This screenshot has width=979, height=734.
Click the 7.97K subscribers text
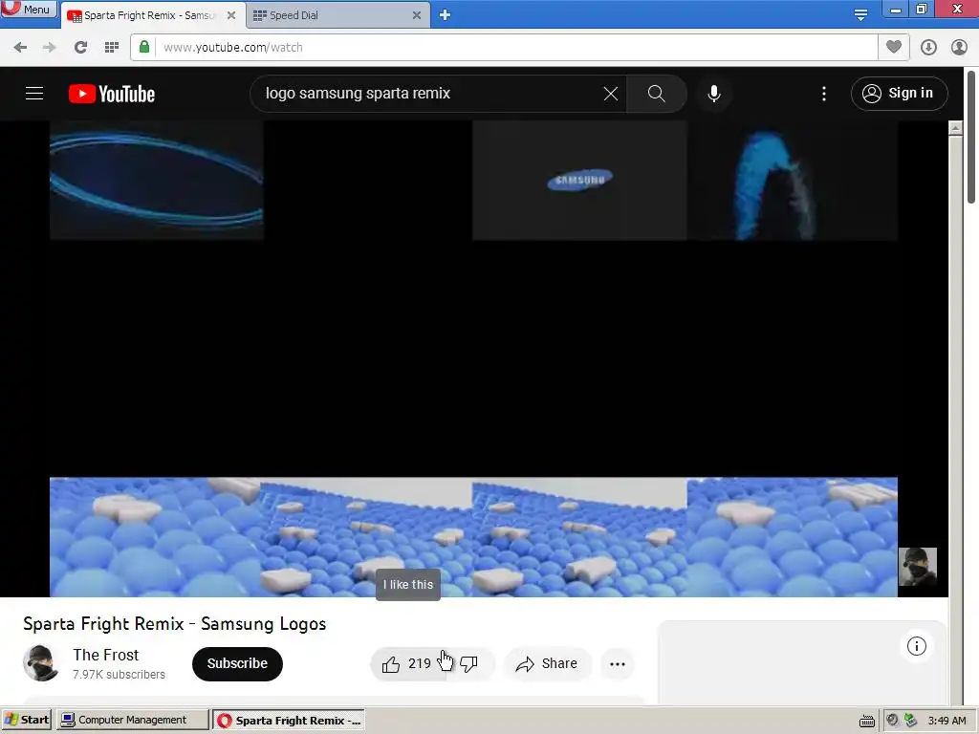[119, 675]
